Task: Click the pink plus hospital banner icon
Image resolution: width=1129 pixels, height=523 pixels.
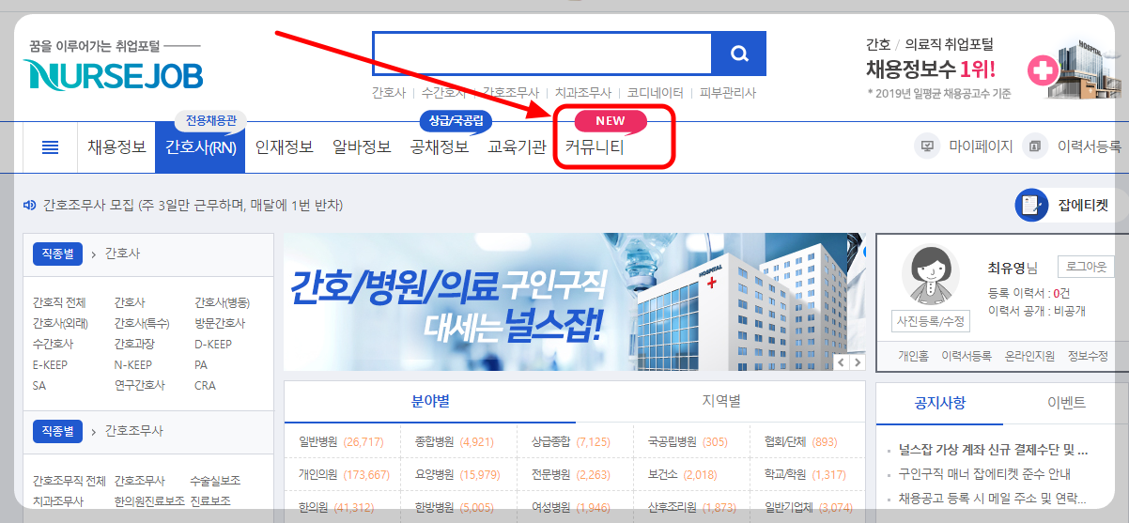Action: [x=1043, y=70]
